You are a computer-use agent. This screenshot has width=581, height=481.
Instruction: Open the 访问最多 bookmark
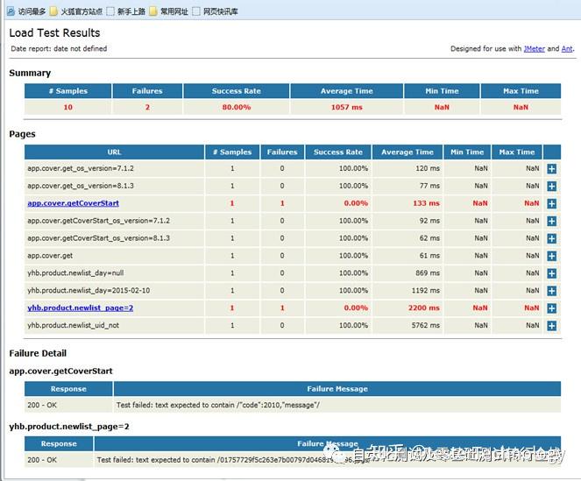pos(26,11)
